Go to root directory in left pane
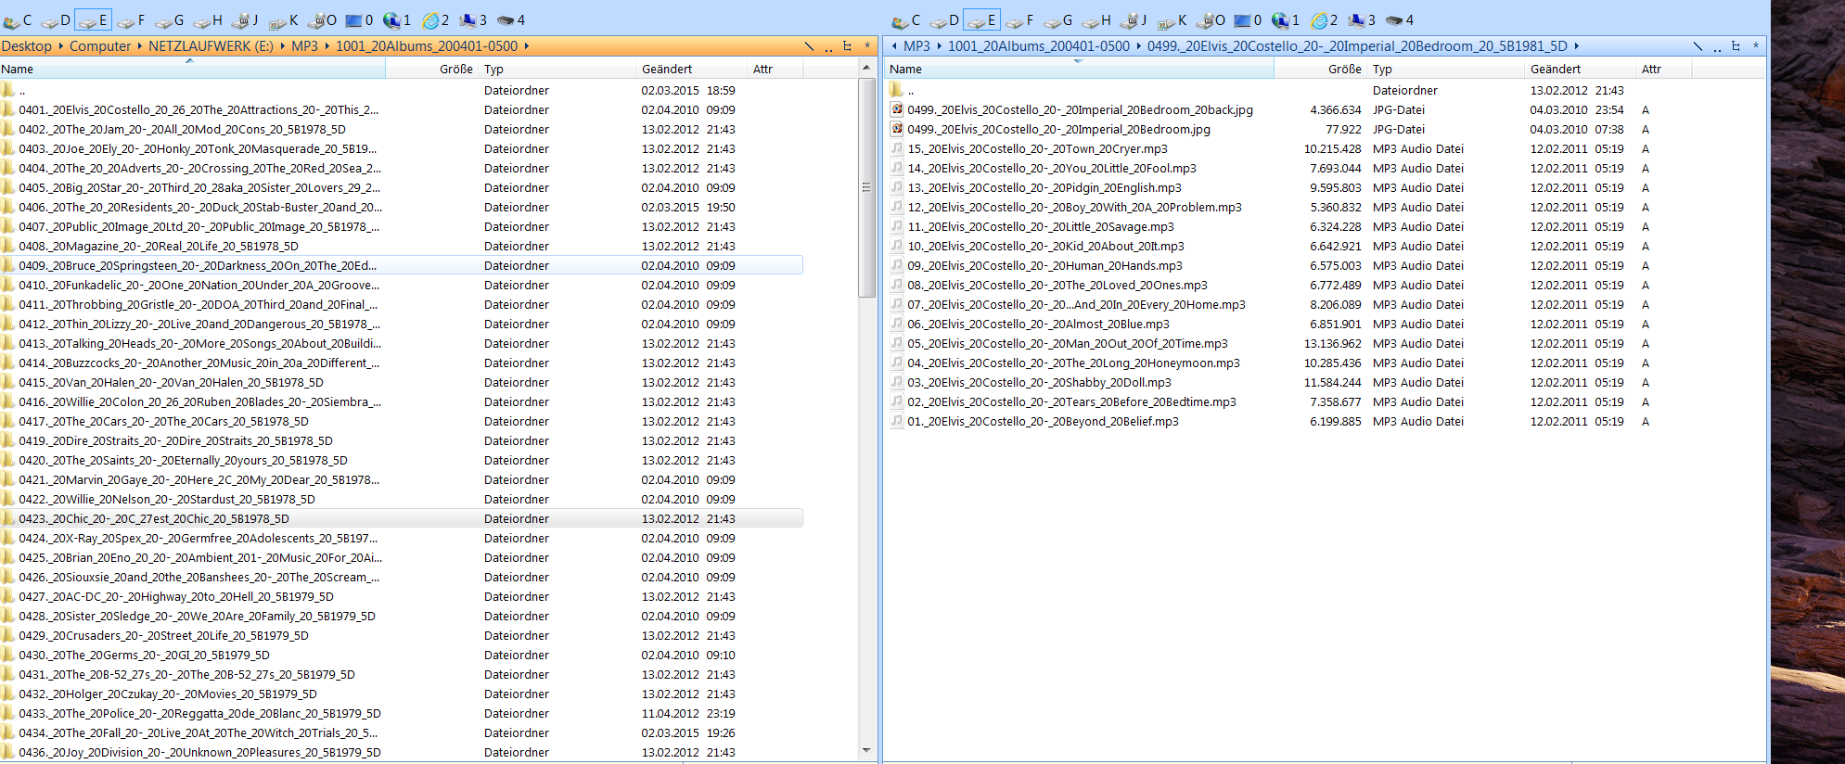Image resolution: width=1845 pixels, height=764 pixels. pos(809,46)
